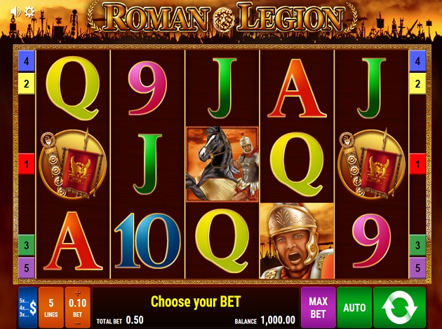Click the Roman standard symbol on first reel
This screenshot has width=442, height=329.
click(x=72, y=164)
